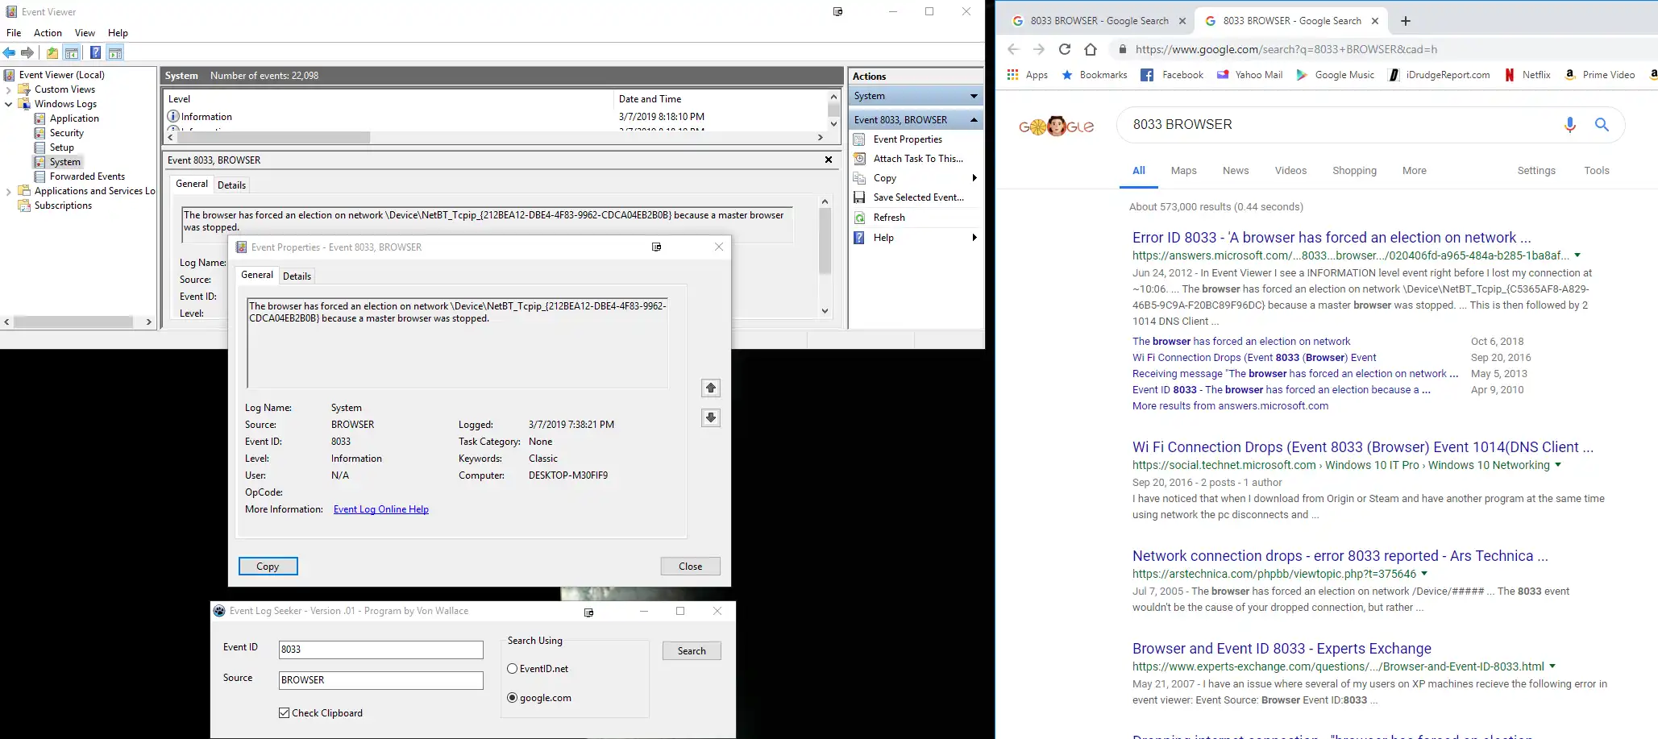The width and height of the screenshot is (1658, 739).
Task: Switch to the News tab on Google results
Action: pos(1236,171)
